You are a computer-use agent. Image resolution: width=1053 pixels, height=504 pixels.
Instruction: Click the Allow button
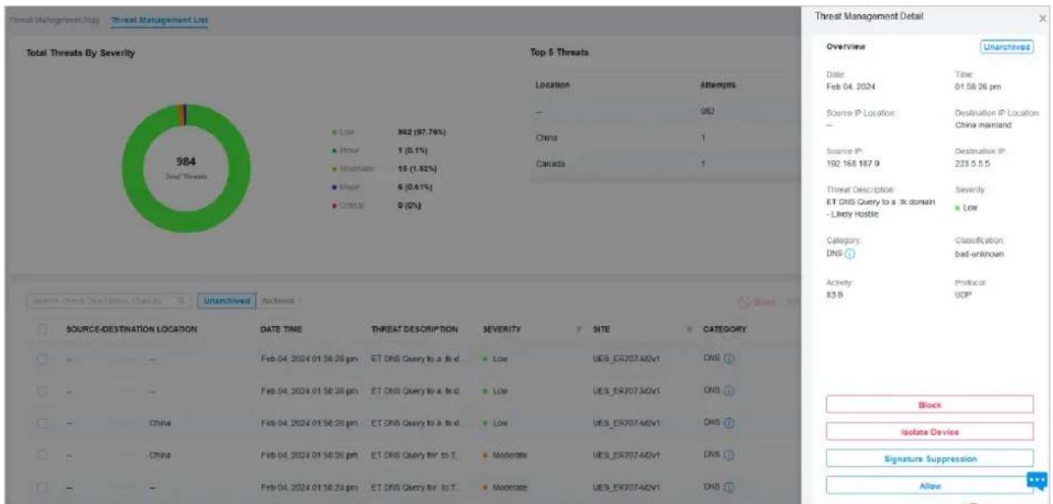930,486
